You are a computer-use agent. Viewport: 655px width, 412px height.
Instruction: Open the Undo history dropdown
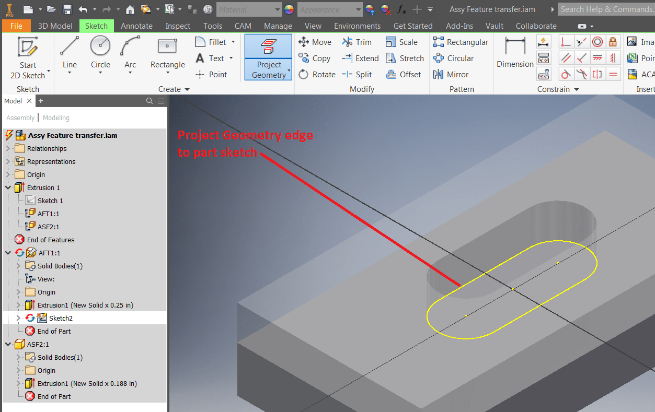(95, 9)
